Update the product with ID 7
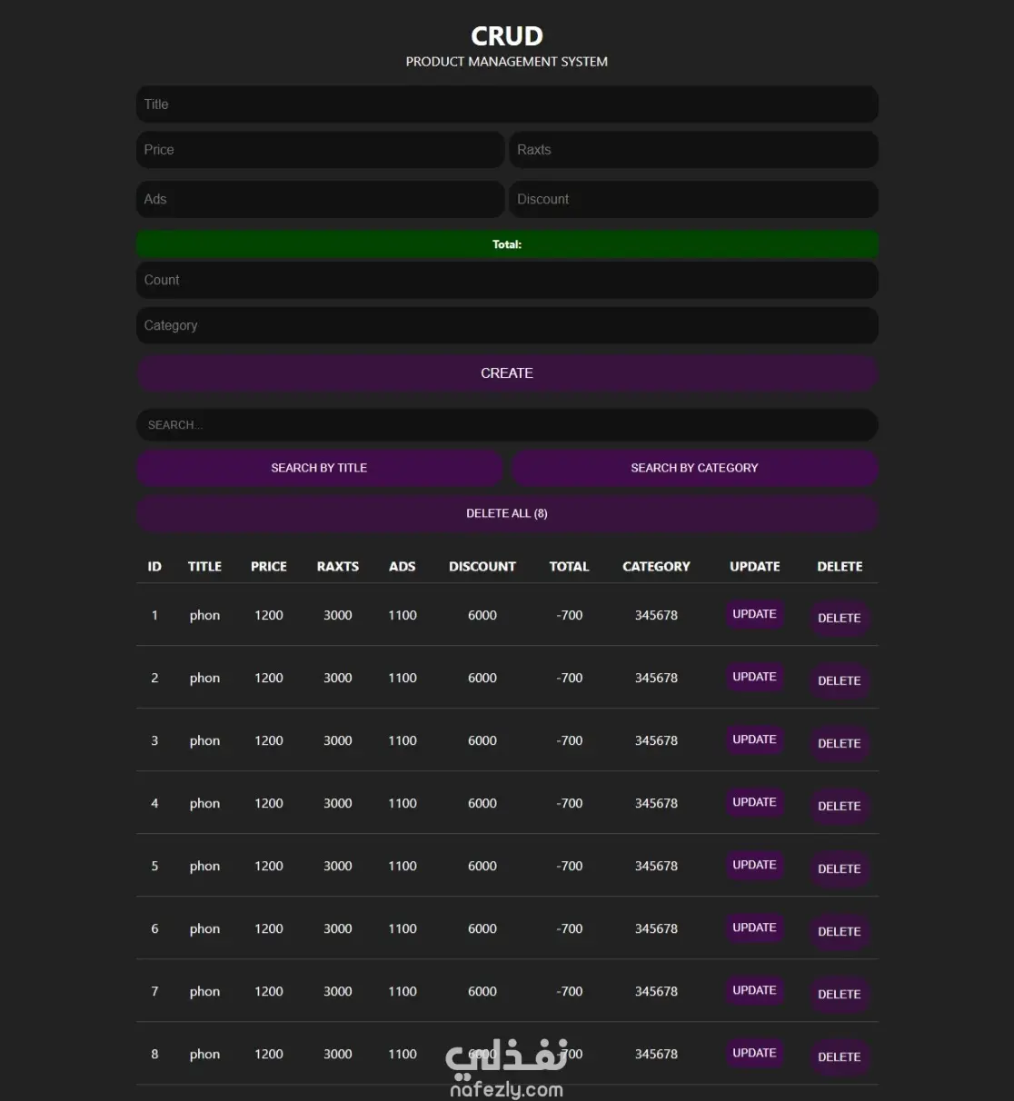1014x1101 pixels. click(x=754, y=990)
